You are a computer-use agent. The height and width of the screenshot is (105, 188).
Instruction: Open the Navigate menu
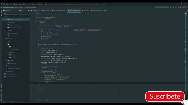(x=16, y=4)
